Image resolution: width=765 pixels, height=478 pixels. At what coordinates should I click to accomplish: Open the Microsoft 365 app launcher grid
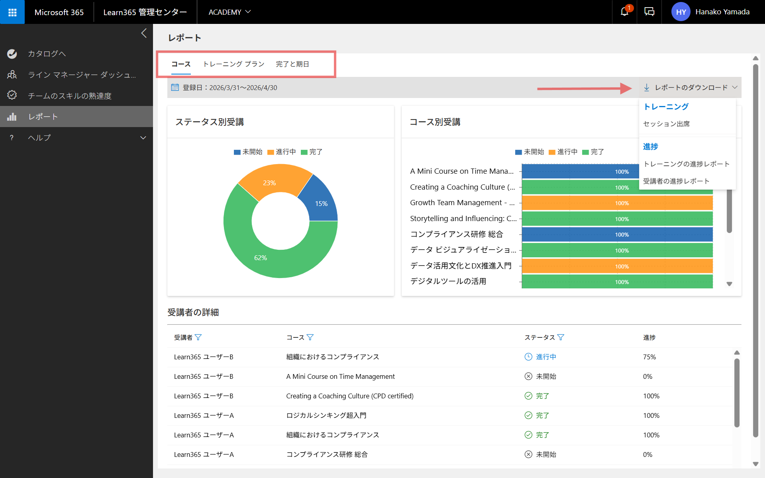[12, 12]
